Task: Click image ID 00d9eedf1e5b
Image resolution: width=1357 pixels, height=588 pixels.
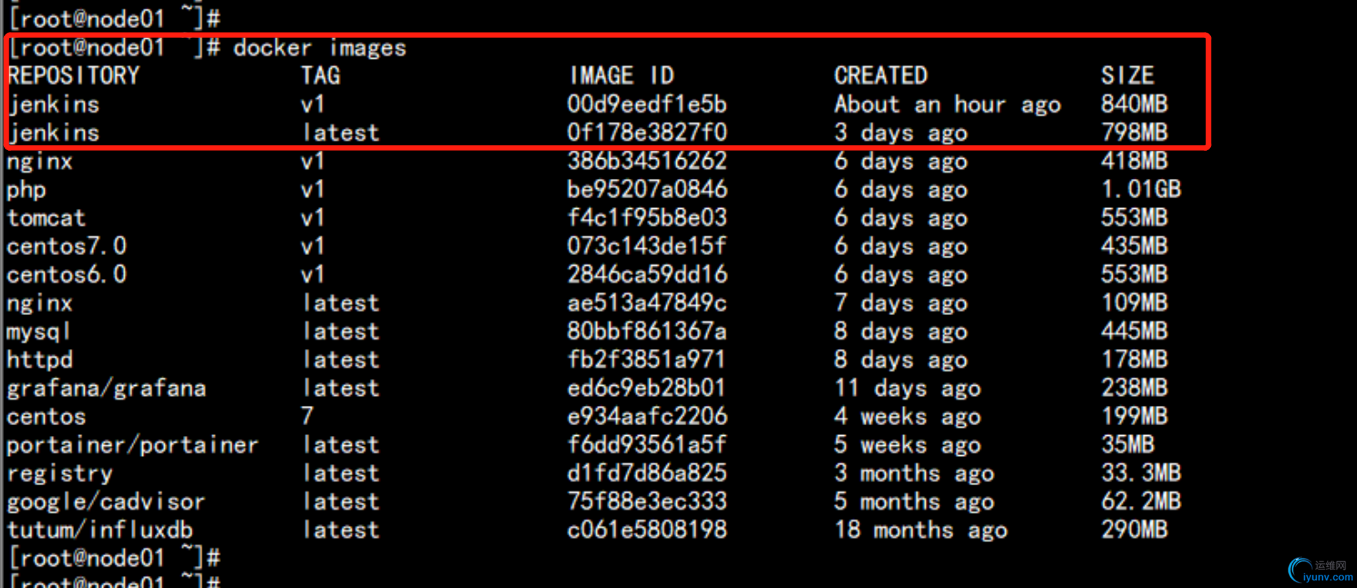Action: (646, 105)
